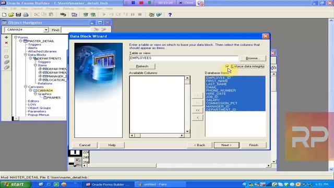Open the Layout menu
Viewport: 334px width, 188px height.
coord(37,8)
